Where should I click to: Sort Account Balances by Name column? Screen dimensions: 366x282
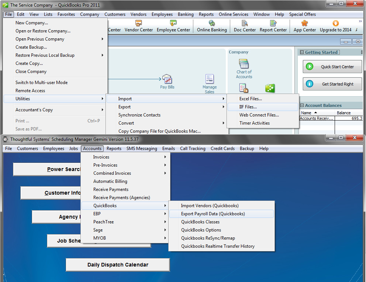[317, 113]
